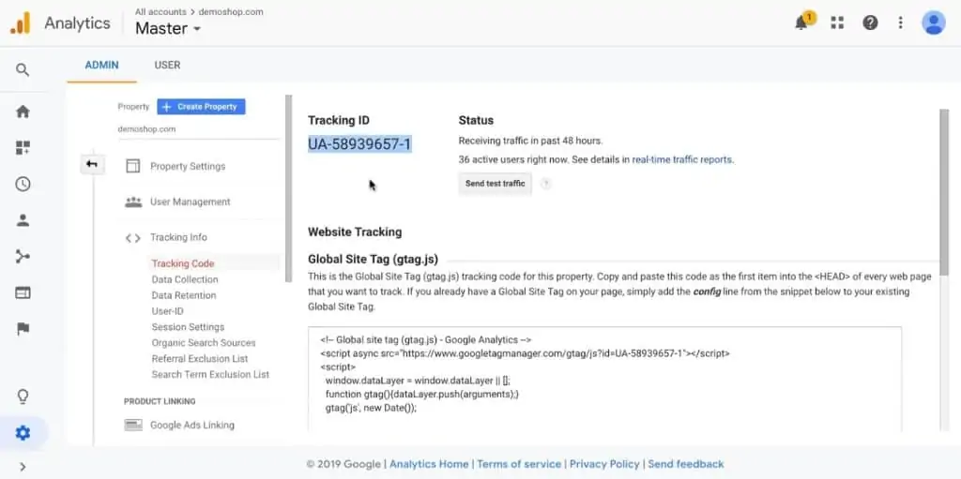Select Tracking Code submenu item
This screenshot has width=961, height=479.
[183, 263]
